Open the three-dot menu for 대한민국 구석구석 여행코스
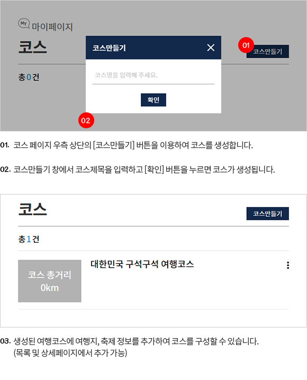 288,265
